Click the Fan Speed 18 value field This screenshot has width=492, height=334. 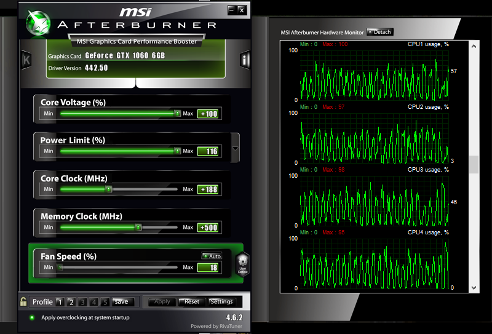208,268
